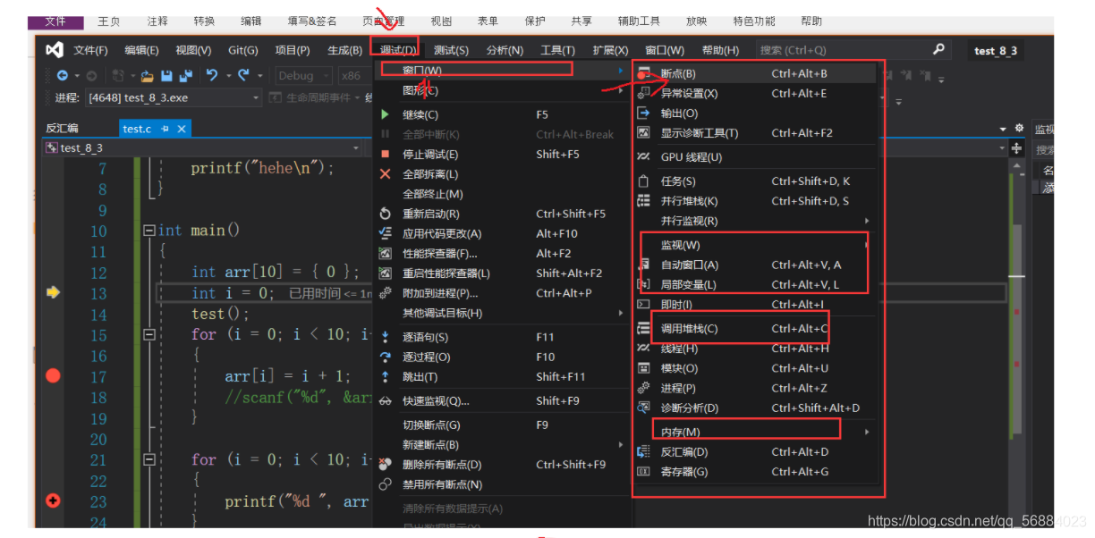Viewport: 1095px width, 538px height.
Task: Click the gear icon above the editor pane
Action: (1018, 128)
